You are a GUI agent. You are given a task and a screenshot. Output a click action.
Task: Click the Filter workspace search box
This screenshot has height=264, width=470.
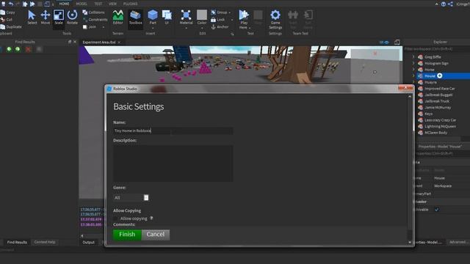[x=436, y=49]
